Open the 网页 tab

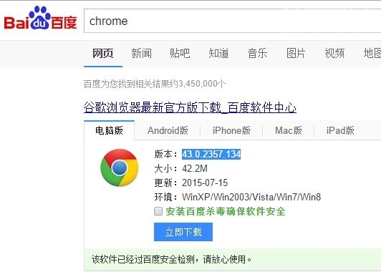tap(103, 53)
